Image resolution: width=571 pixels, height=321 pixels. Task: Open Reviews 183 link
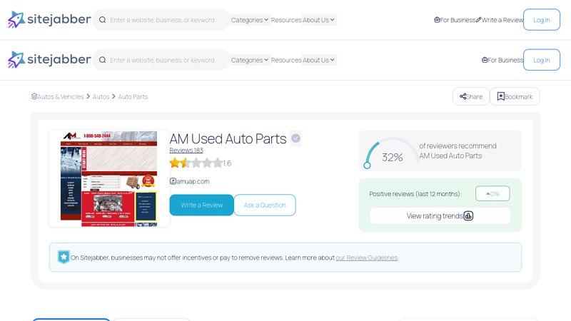186,150
